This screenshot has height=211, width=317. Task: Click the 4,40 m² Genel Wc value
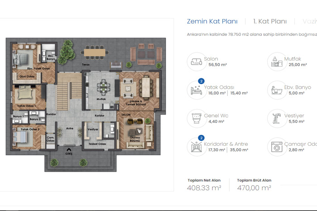[216, 121]
